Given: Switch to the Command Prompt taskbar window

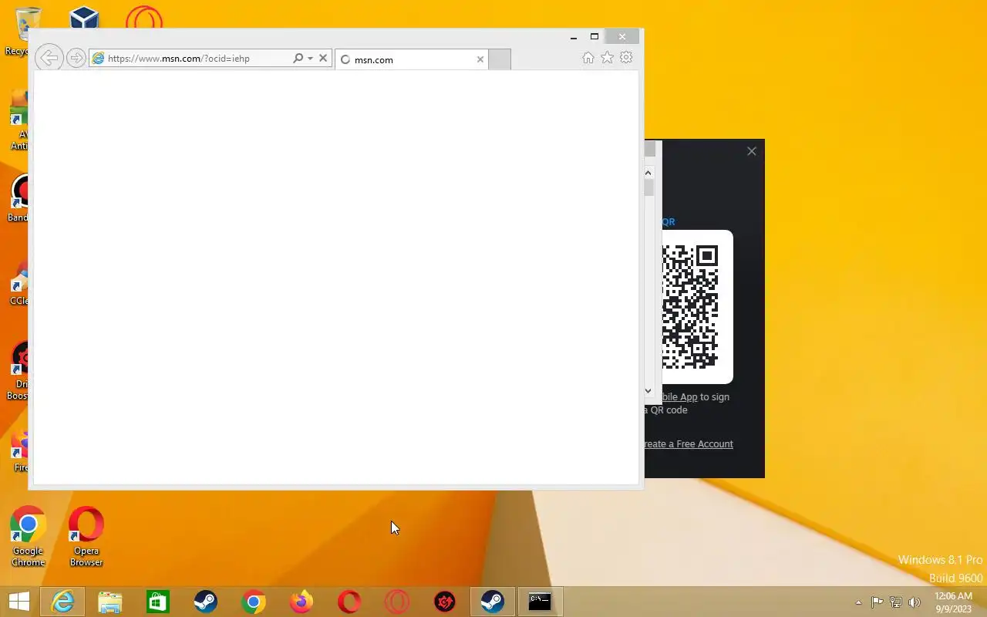Looking at the screenshot, I should pyautogui.click(x=540, y=602).
